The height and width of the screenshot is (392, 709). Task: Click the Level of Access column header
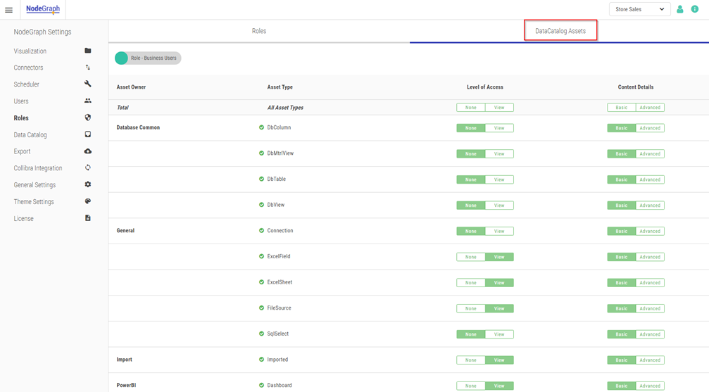tap(484, 87)
